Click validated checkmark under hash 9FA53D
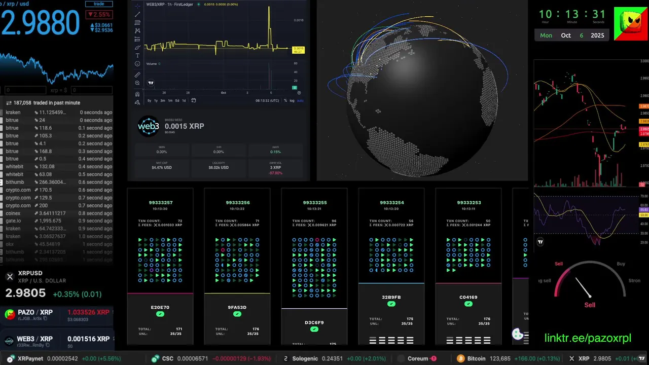Image resolution: width=649 pixels, height=365 pixels. coord(237,314)
